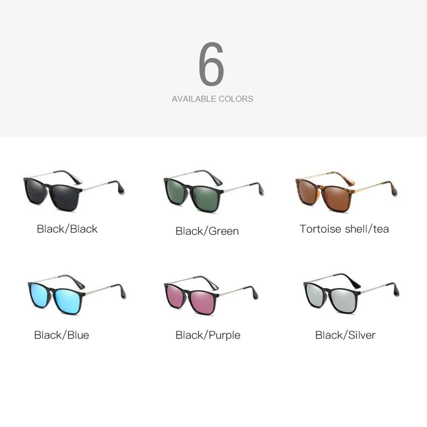Viewport: 427px width, 427px height.
Task: Click the AVAILABLE COLORS caption
Action: click(212, 99)
